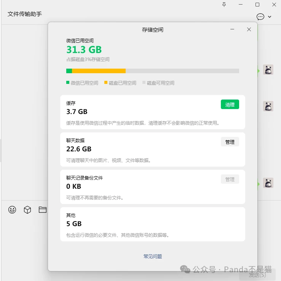This screenshot has width=281, height=281.
Task: Minimize the 存储空间 dialog
Action: click(232, 29)
